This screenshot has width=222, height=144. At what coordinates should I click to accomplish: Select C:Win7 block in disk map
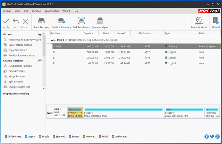tap(75, 112)
